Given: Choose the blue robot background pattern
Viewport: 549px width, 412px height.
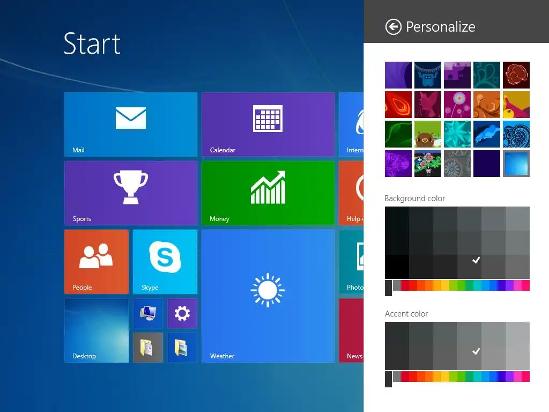Looking at the screenshot, I should (427, 75).
